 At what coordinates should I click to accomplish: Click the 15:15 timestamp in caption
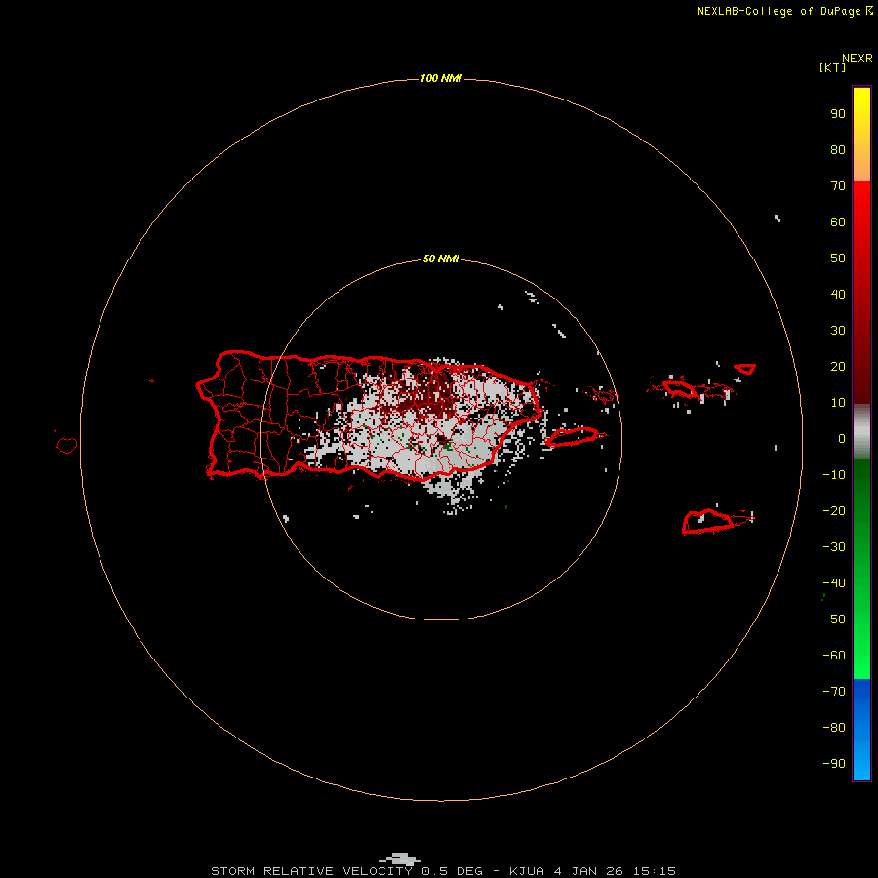(654, 871)
